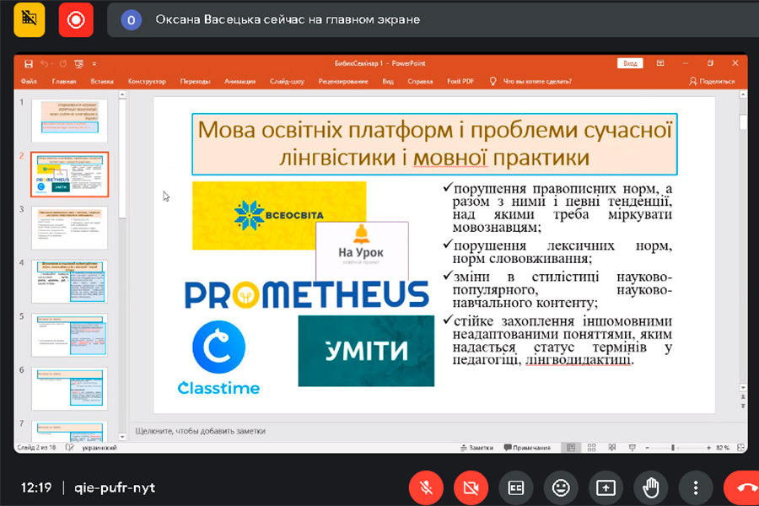Click the spell-check icon in status bar
Viewport: 759px width, 506px height.
(x=70, y=448)
